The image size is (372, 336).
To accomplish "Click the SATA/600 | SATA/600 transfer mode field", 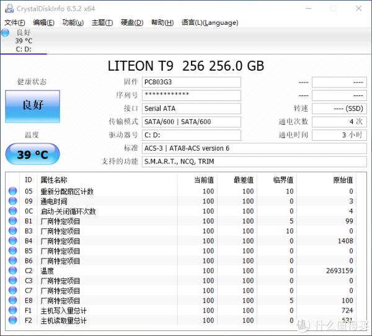I will [192, 122].
